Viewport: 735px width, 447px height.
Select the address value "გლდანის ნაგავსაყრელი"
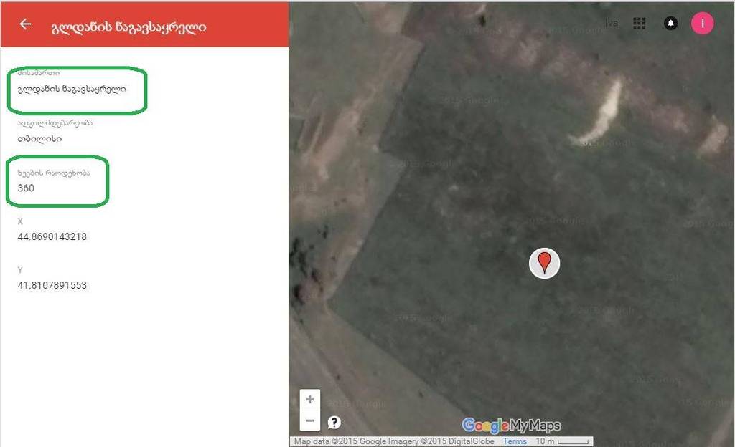[72, 89]
